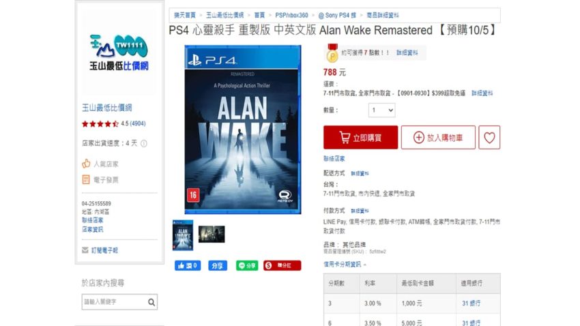The width and height of the screenshot is (580, 326).
Task: Open the @ Sony PS4 館 breadcrumb
Action: [337, 15]
